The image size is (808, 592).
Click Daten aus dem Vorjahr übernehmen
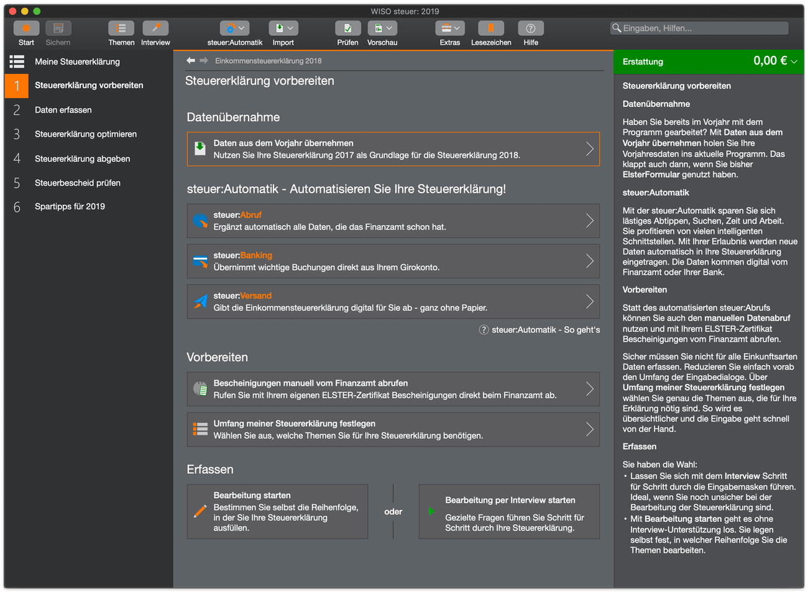(x=393, y=149)
